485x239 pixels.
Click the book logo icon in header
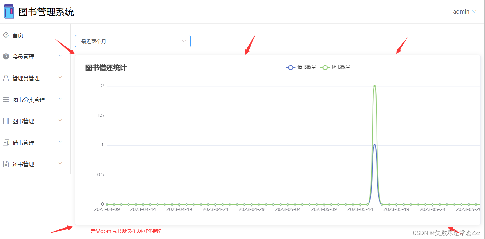[9, 12]
